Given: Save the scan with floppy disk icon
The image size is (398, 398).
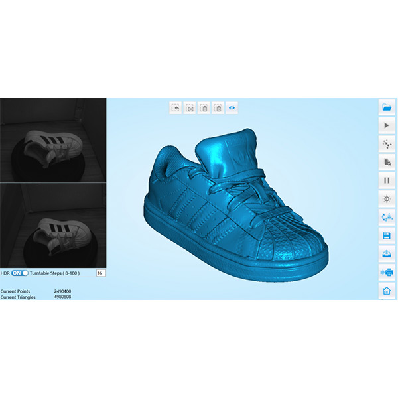Looking at the screenshot, I should (x=387, y=235).
